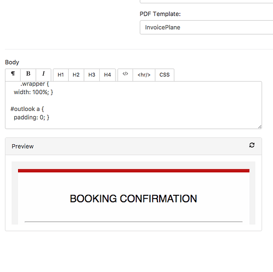
Task: Apply italic using the I icon
Action: coord(44,75)
